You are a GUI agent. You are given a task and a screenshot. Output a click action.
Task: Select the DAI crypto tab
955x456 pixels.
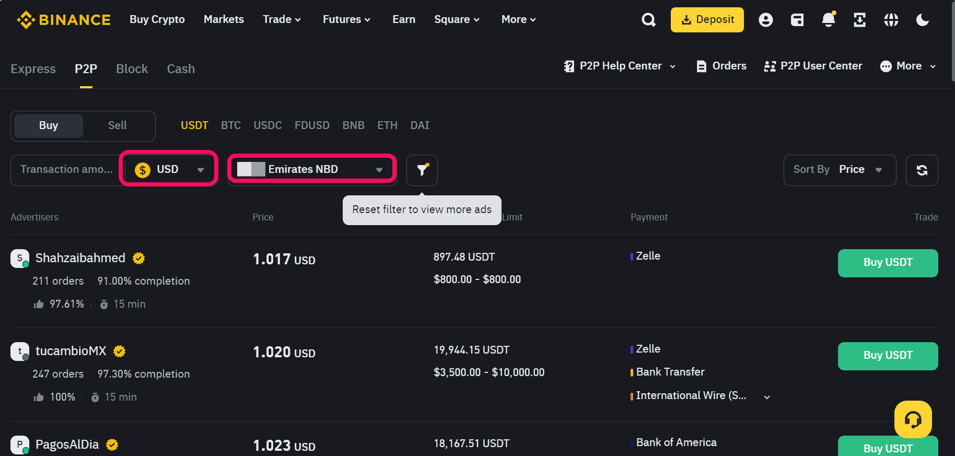point(420,125)
